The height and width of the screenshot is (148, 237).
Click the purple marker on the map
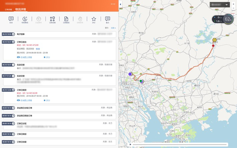click(x=130, y=74)
